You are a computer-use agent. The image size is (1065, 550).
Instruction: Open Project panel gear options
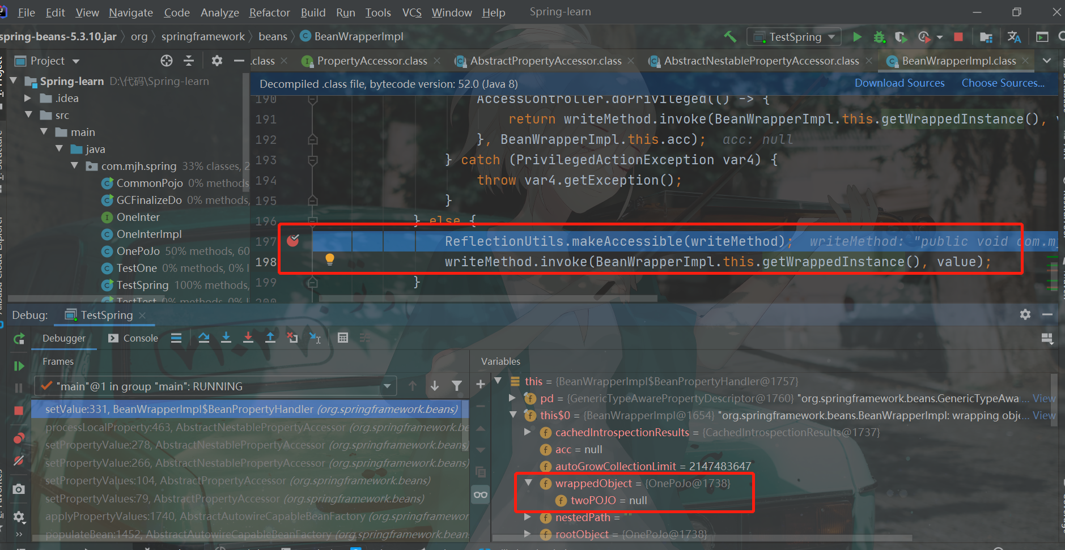point(217,61)
